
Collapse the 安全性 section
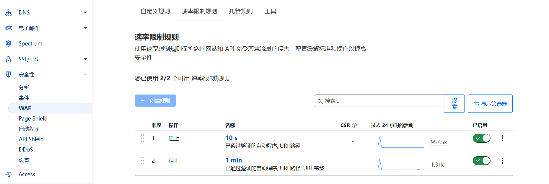click(x=85, y=74)
